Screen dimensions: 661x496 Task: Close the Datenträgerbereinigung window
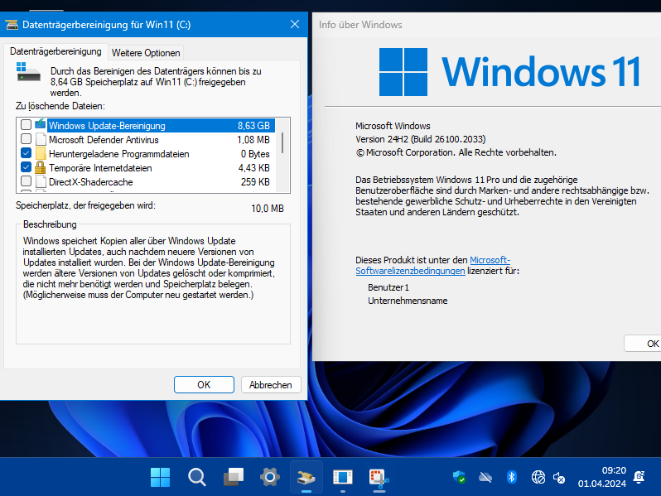point(295,25)
